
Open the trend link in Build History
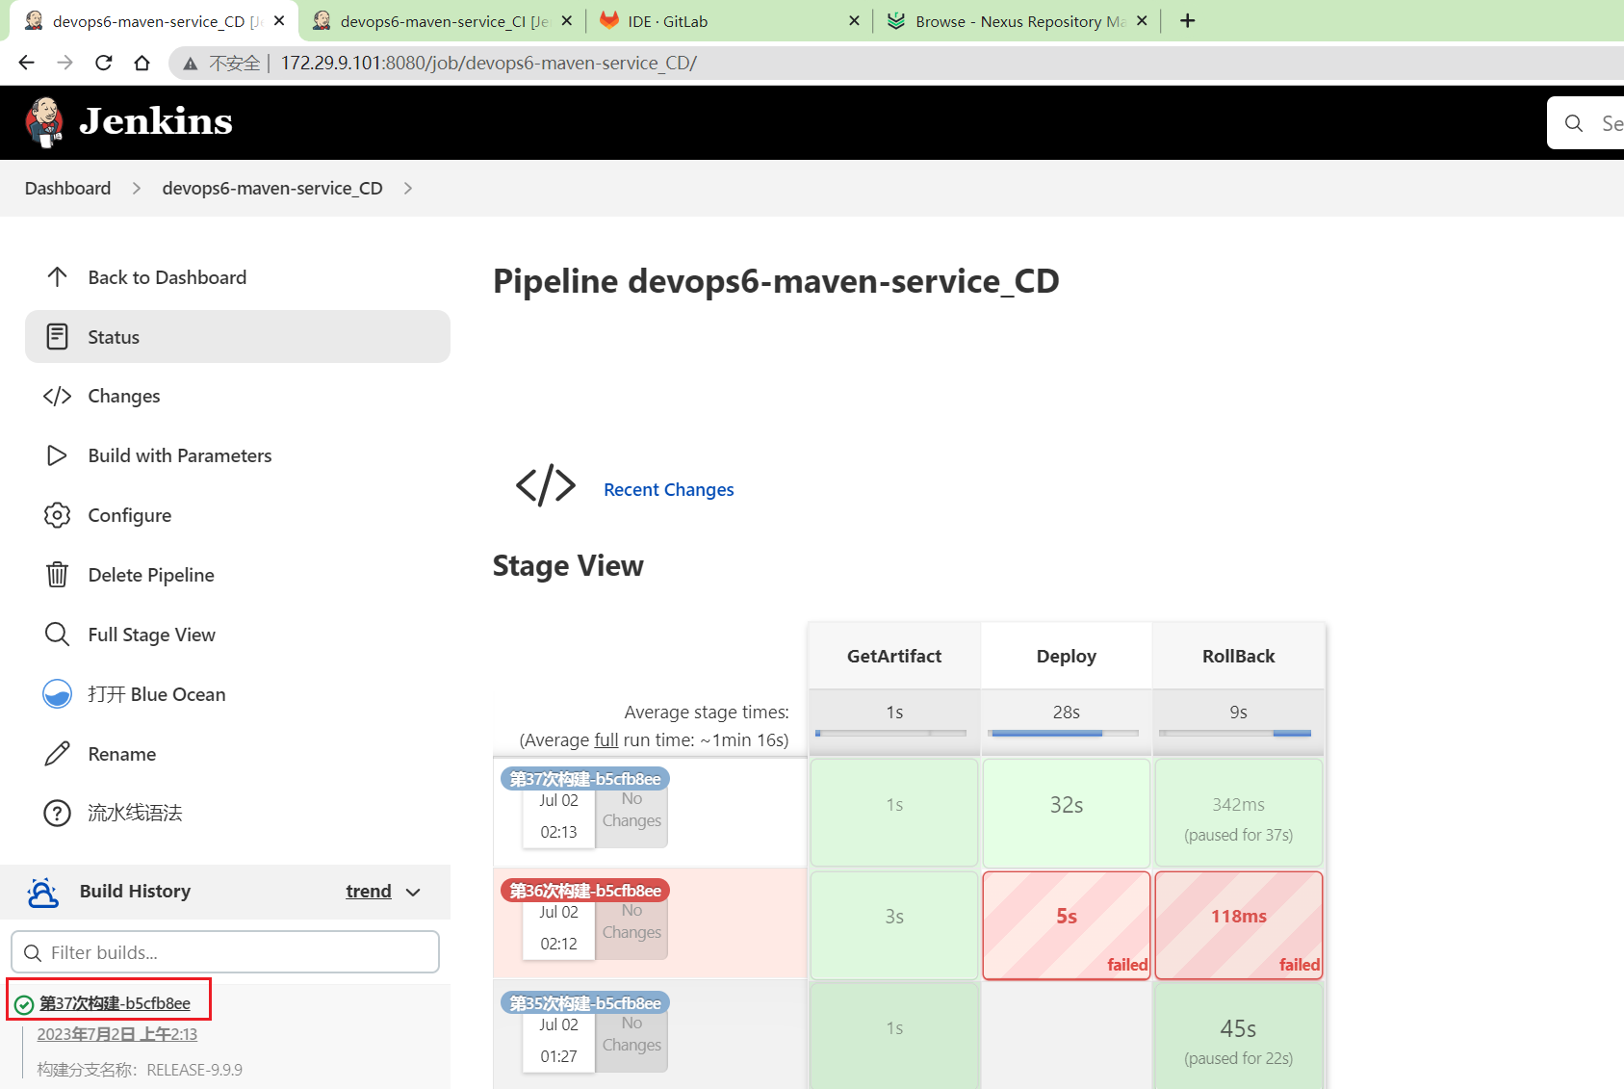coord(369,892)
